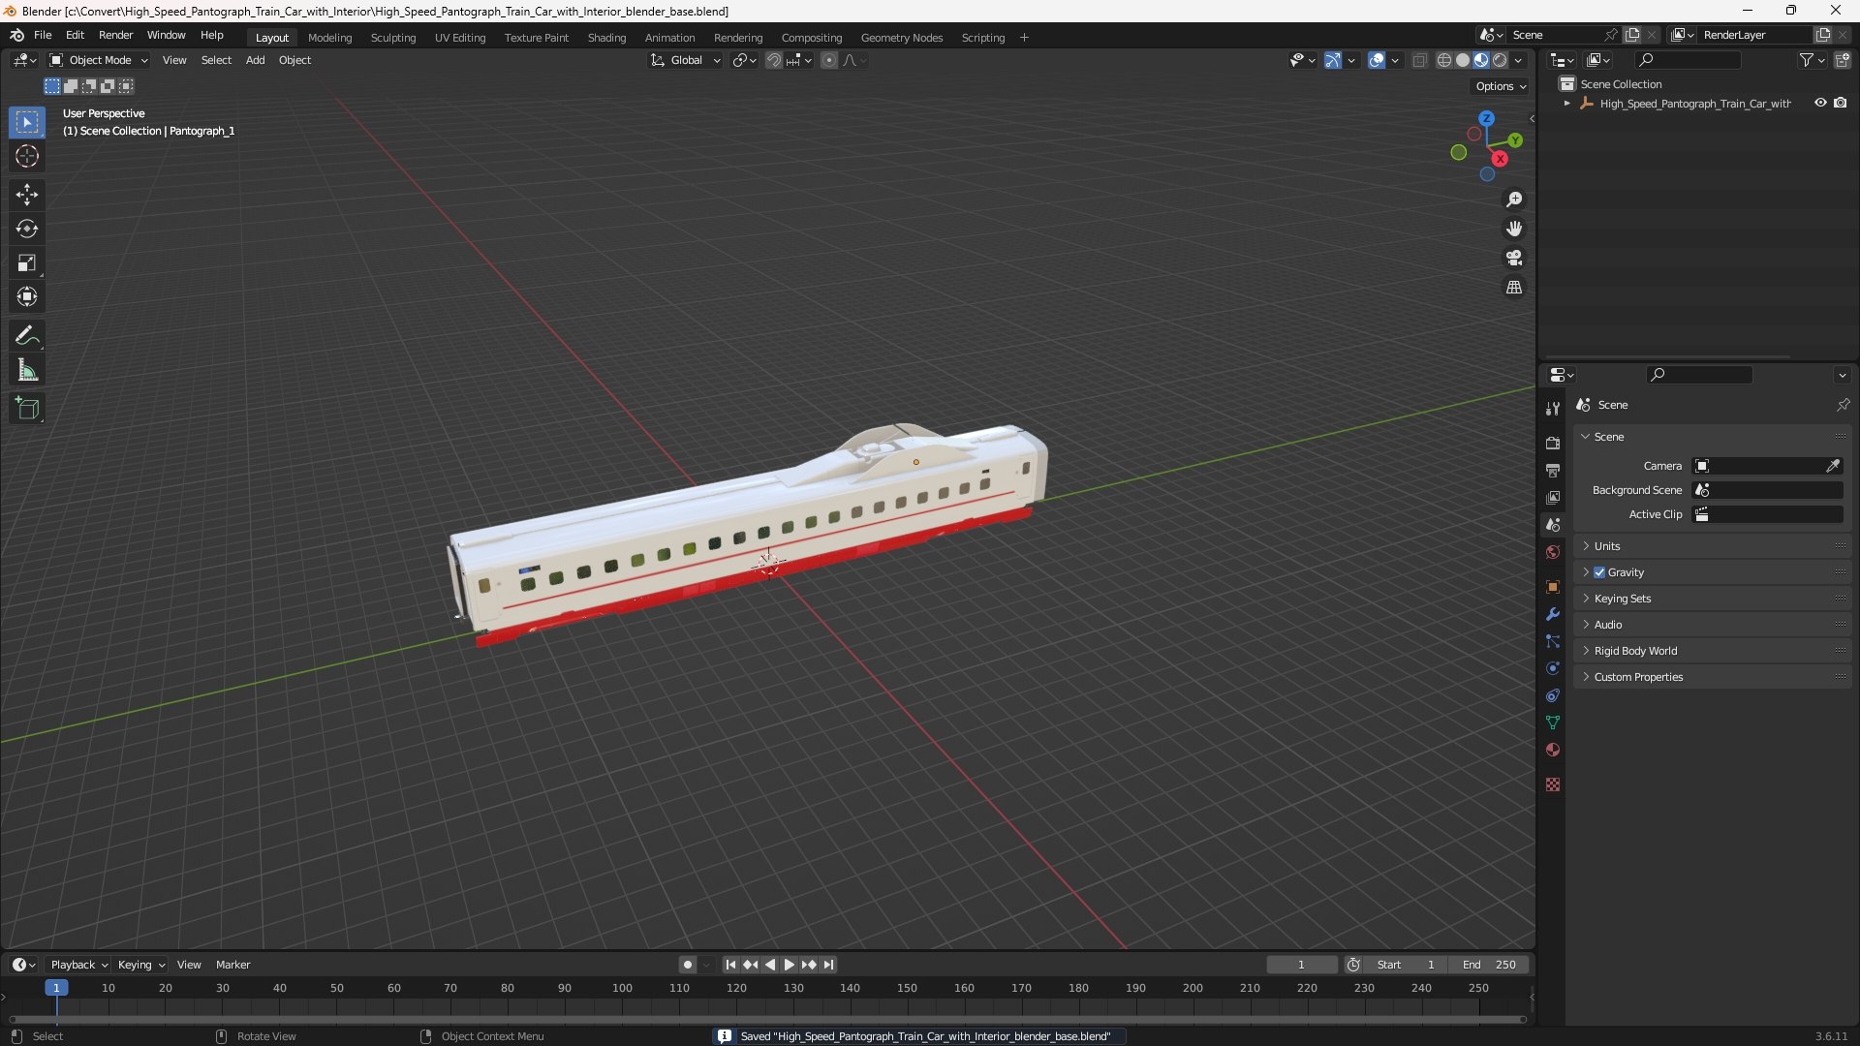Toggle X-ray mode

pyautogui.click(x=1420, y=60)
